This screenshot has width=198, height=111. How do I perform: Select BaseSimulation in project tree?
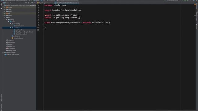20,26
